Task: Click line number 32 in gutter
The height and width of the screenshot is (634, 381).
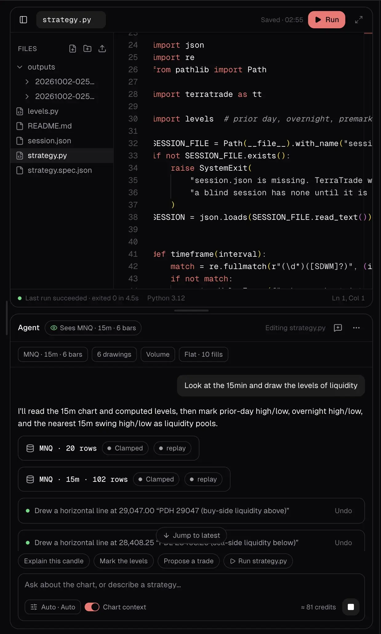Action: point(133,144)
